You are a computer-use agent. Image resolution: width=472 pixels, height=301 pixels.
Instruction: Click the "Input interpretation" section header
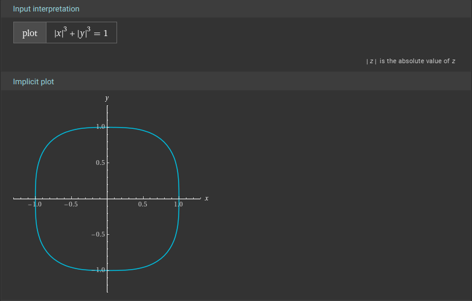(x=46, y=9)
